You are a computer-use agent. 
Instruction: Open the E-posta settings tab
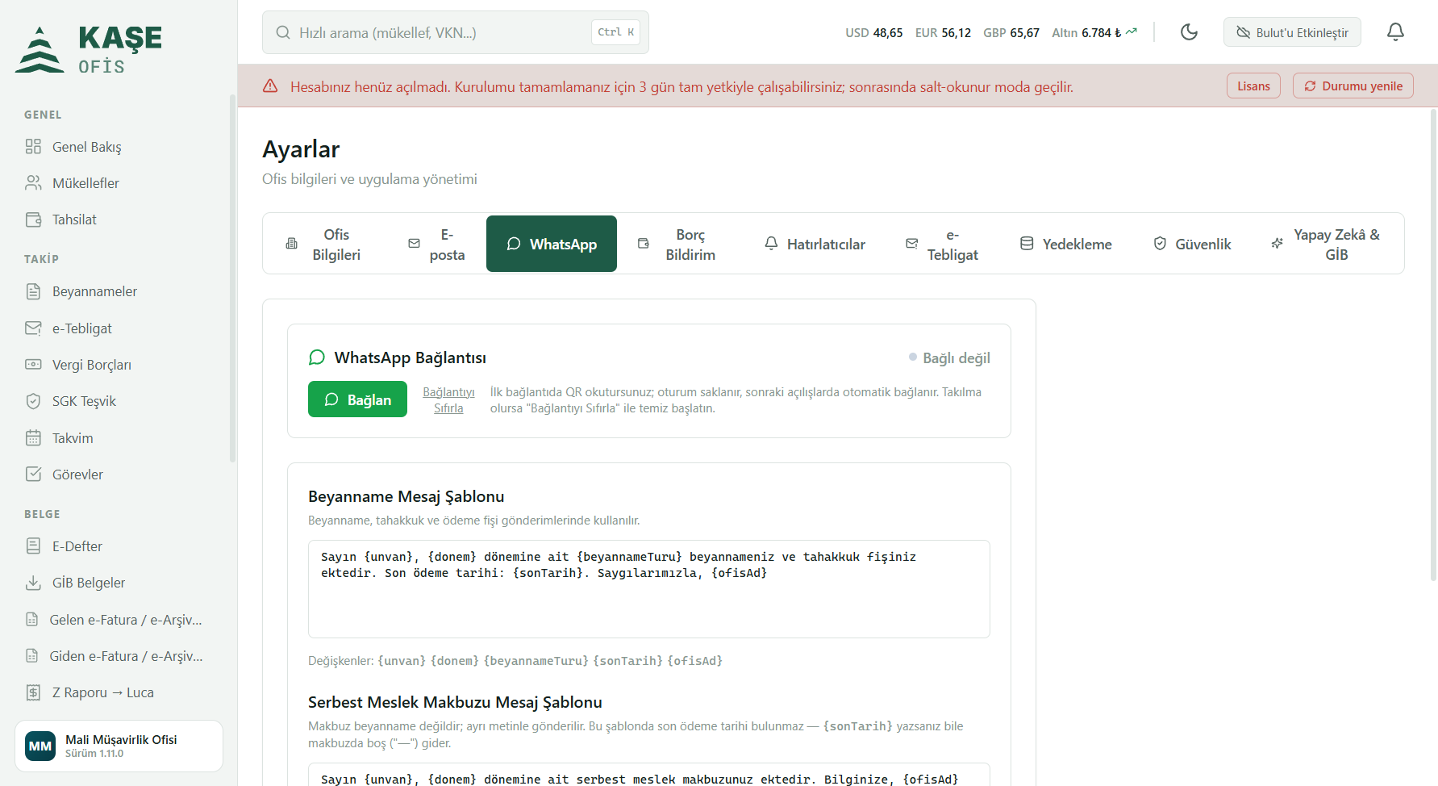click(x=436, y=245)
